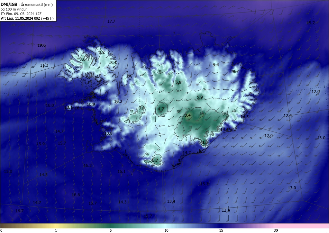Select the 16.2 value south-west of Iceland
This screenshot has width=329, height=233.
click(x=88, y=166)
